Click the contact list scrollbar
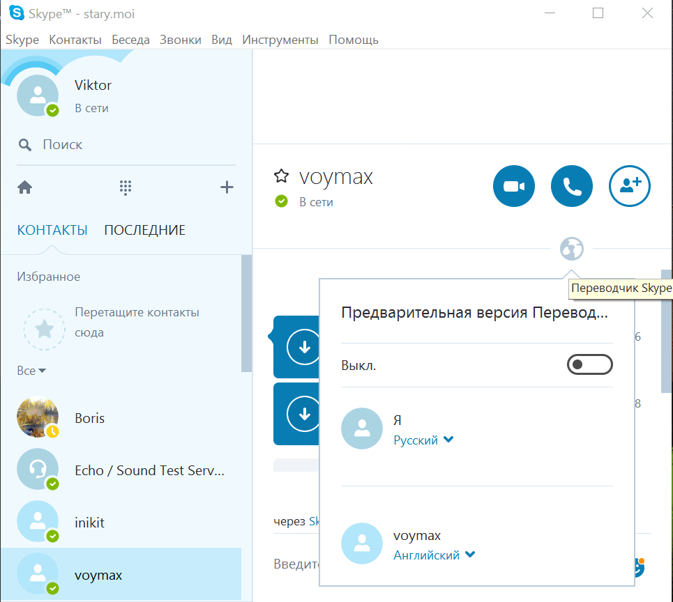This screenshot has width=673, height=602. click(x=246, y=314)
